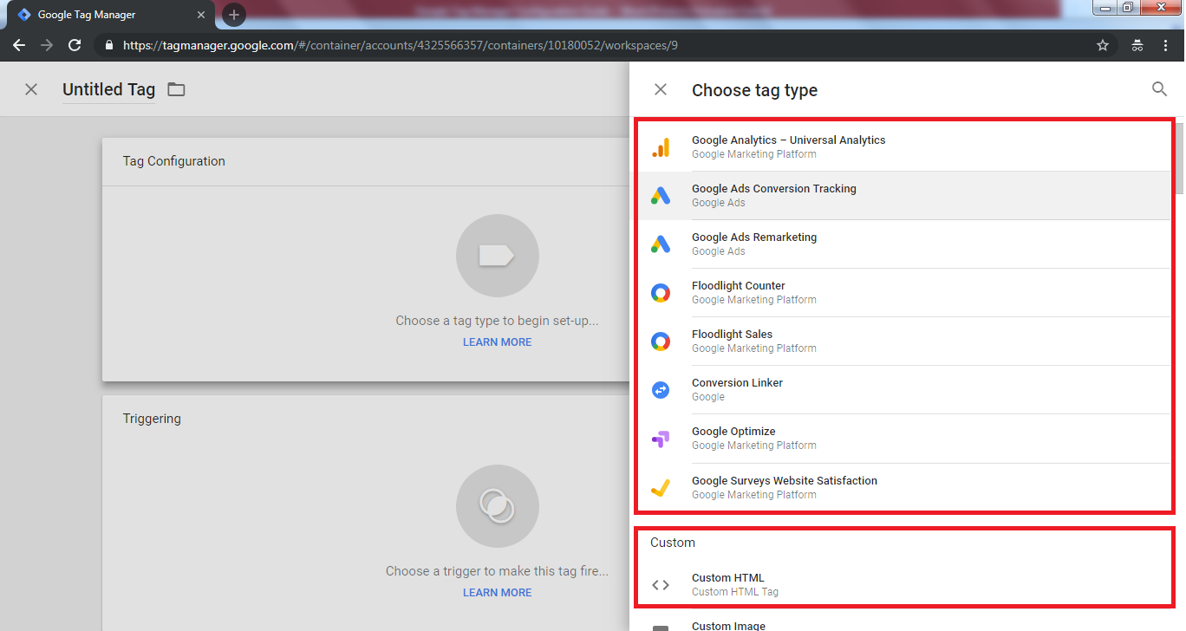Click the Conversion Linker icon
Image resolution: width=1186 pixels, height=631 pixels.
coord(661,390)
